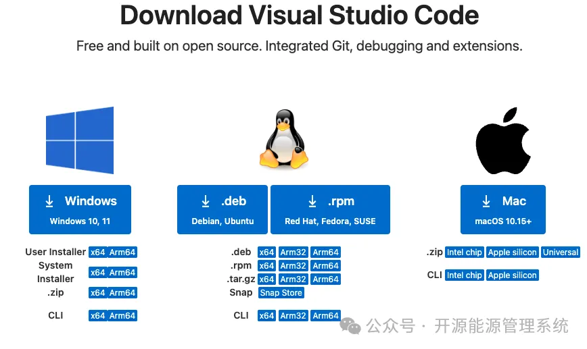Select Intel chip for Mac .zip
The width and height of the screenshot is (587, 349).
(464, 252)
